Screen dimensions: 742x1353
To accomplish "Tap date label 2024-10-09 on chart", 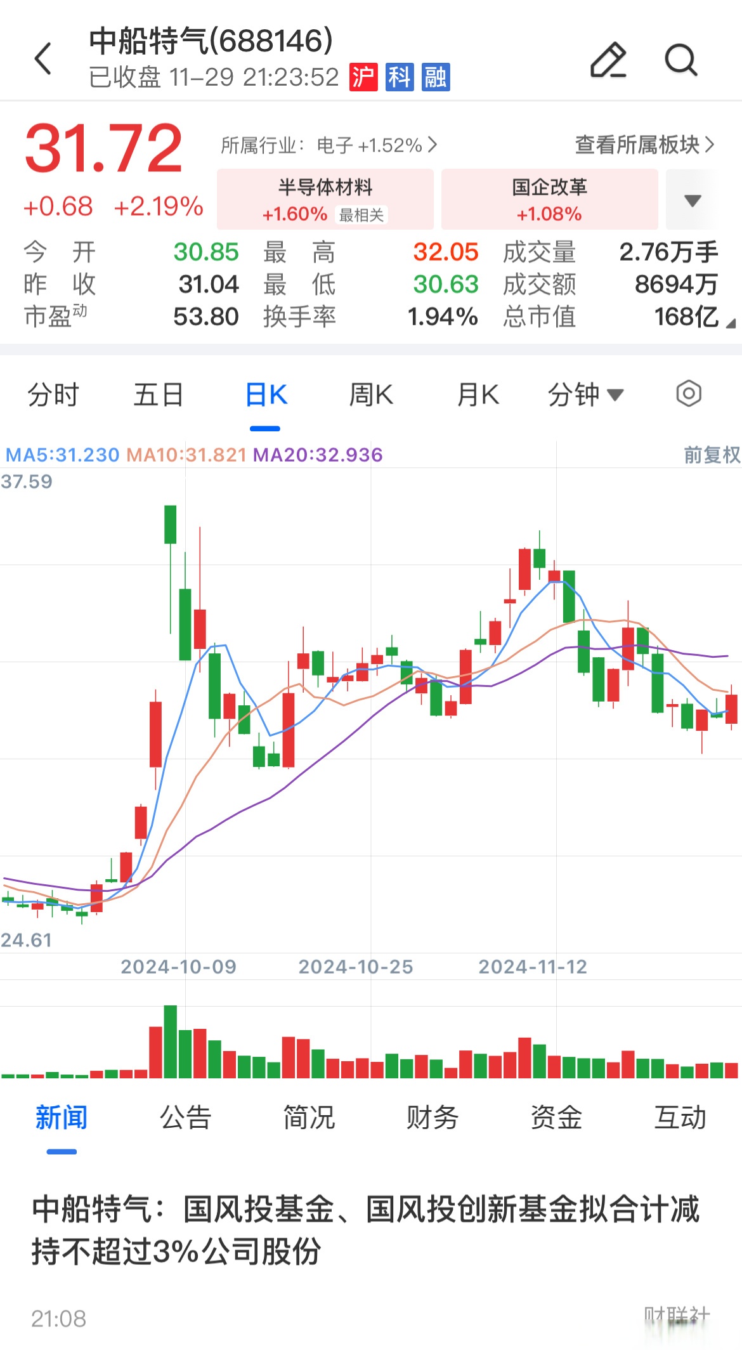I will (178, 966).
